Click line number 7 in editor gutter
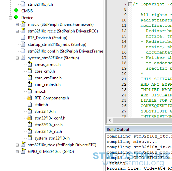Viewport: 172px width, 171px height. click(x=125, y=4)
